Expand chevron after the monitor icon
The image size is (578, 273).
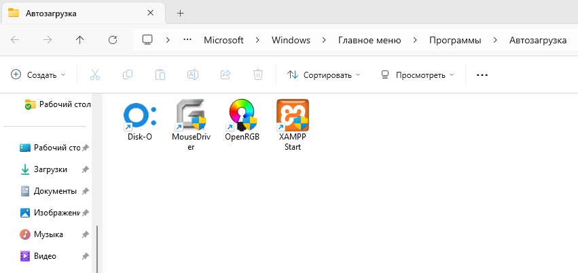(168, 40)
